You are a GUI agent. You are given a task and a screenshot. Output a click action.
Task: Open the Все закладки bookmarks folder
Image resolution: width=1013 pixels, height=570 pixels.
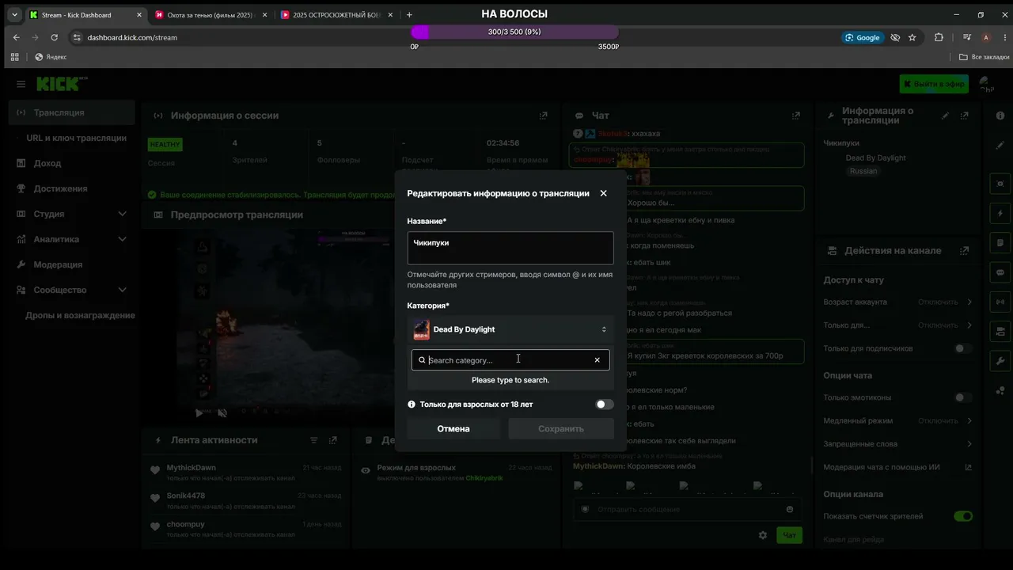coord(985,57)
